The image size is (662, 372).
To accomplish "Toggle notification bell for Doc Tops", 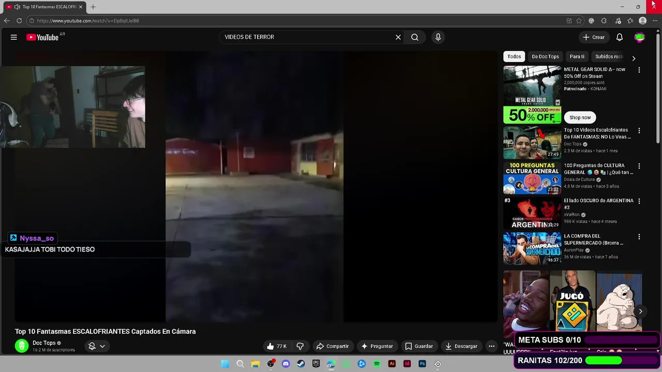I will click(x=92, y=346).
